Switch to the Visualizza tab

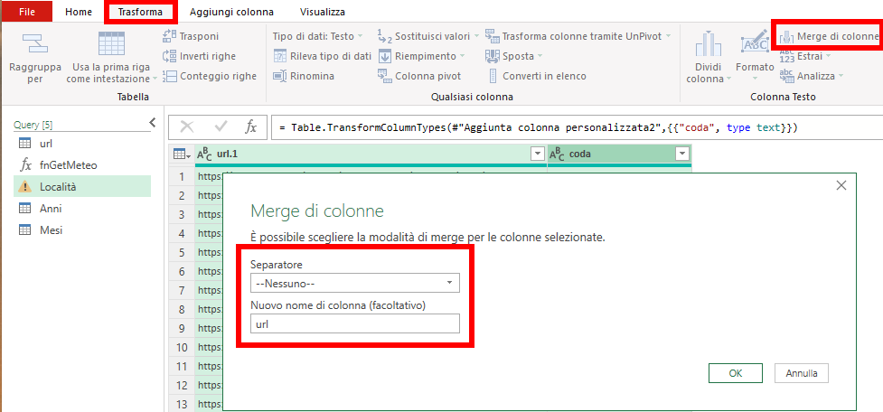tap(323, 11)
